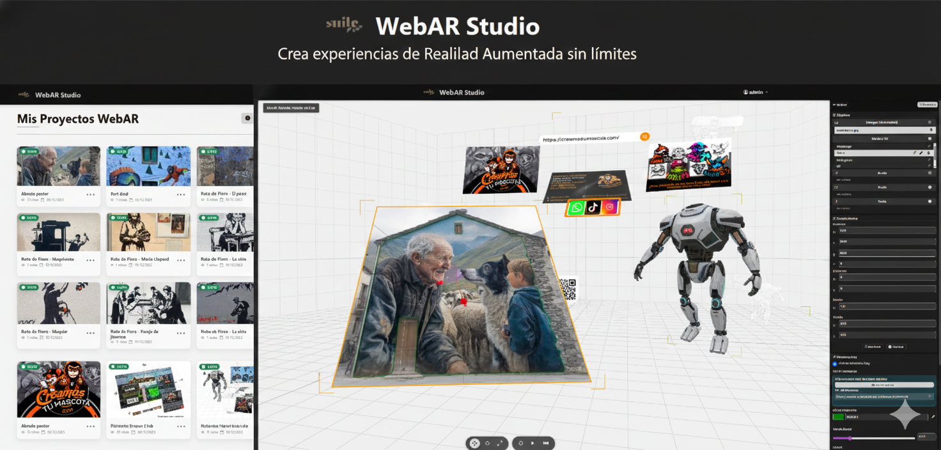941x450 pixels.
Task: Open options menu of the beige woman drawing project card
Action: [181, 260]
